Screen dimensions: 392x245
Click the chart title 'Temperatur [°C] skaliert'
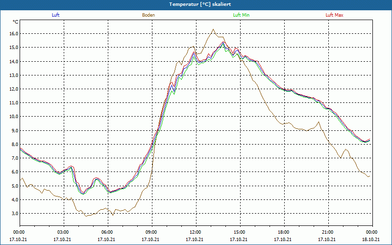pos(200,4)
